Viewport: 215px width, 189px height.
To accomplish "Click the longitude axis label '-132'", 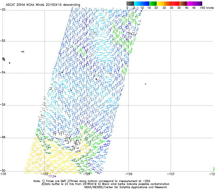I will tap(45, 174).
